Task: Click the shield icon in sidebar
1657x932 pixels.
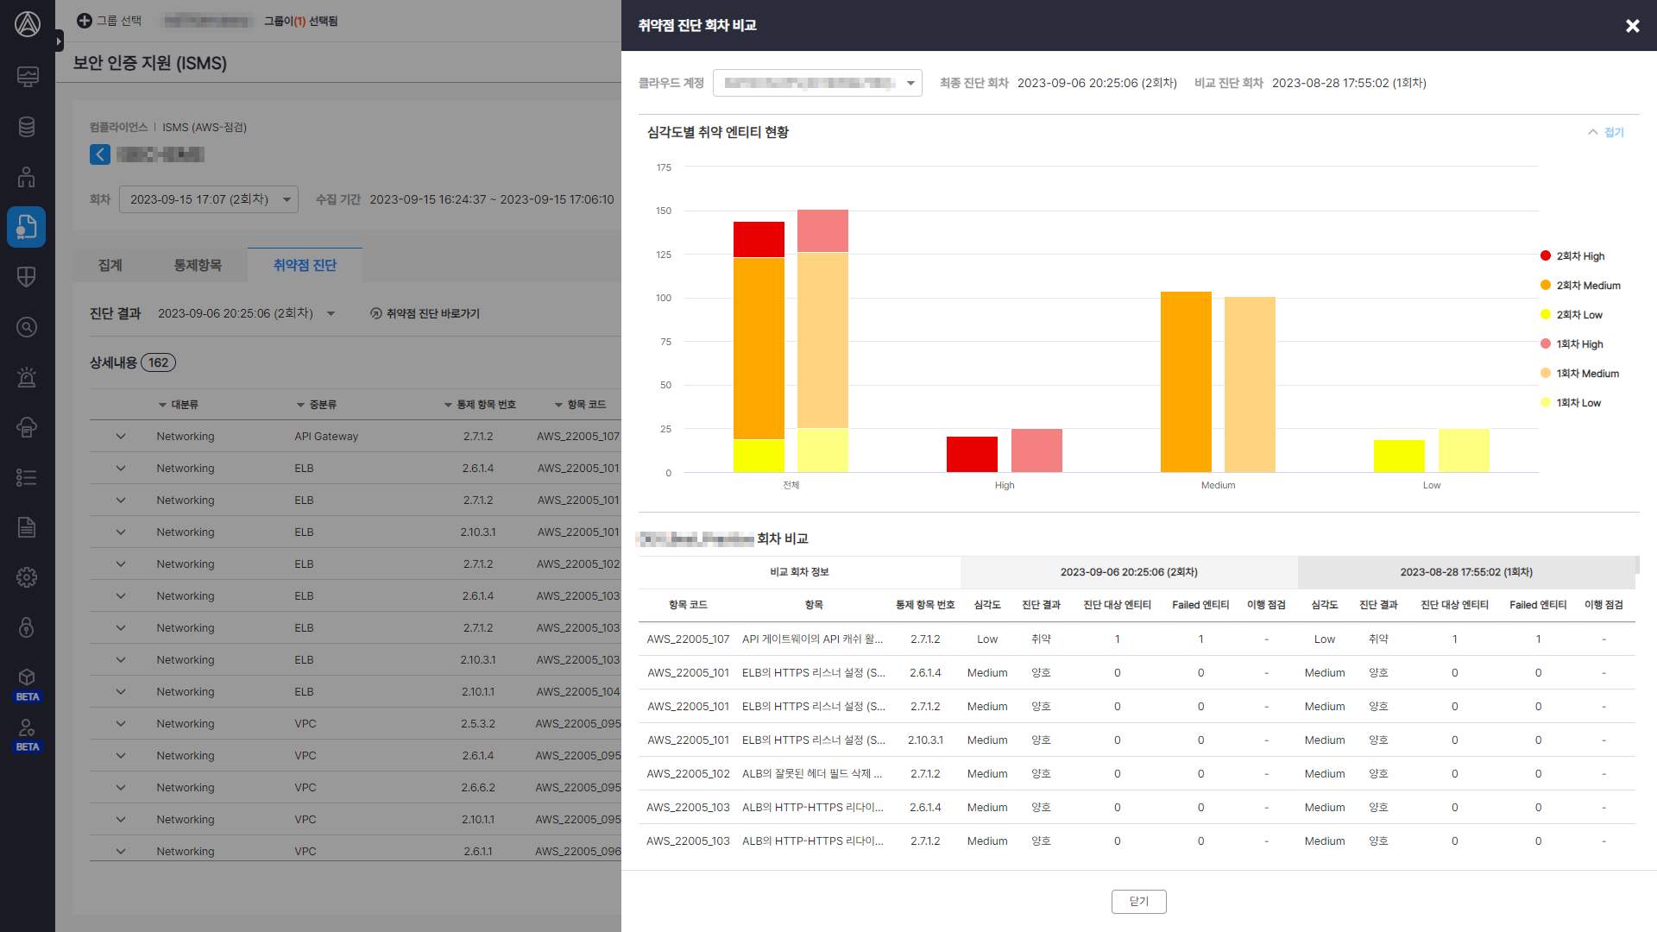Action: (x=27, y=277)
